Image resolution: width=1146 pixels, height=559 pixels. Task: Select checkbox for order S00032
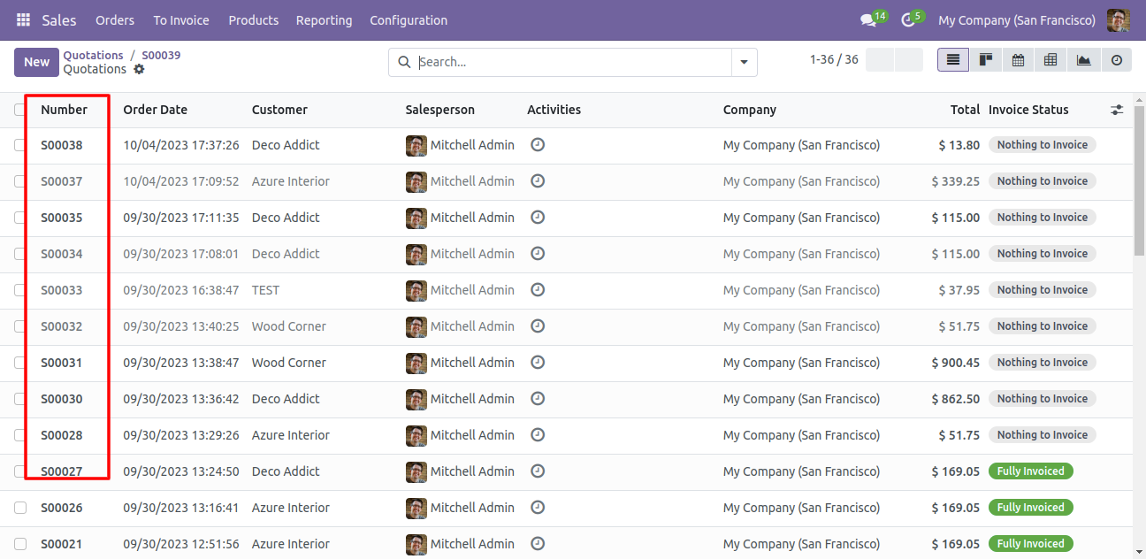click(x=20, y=326)
